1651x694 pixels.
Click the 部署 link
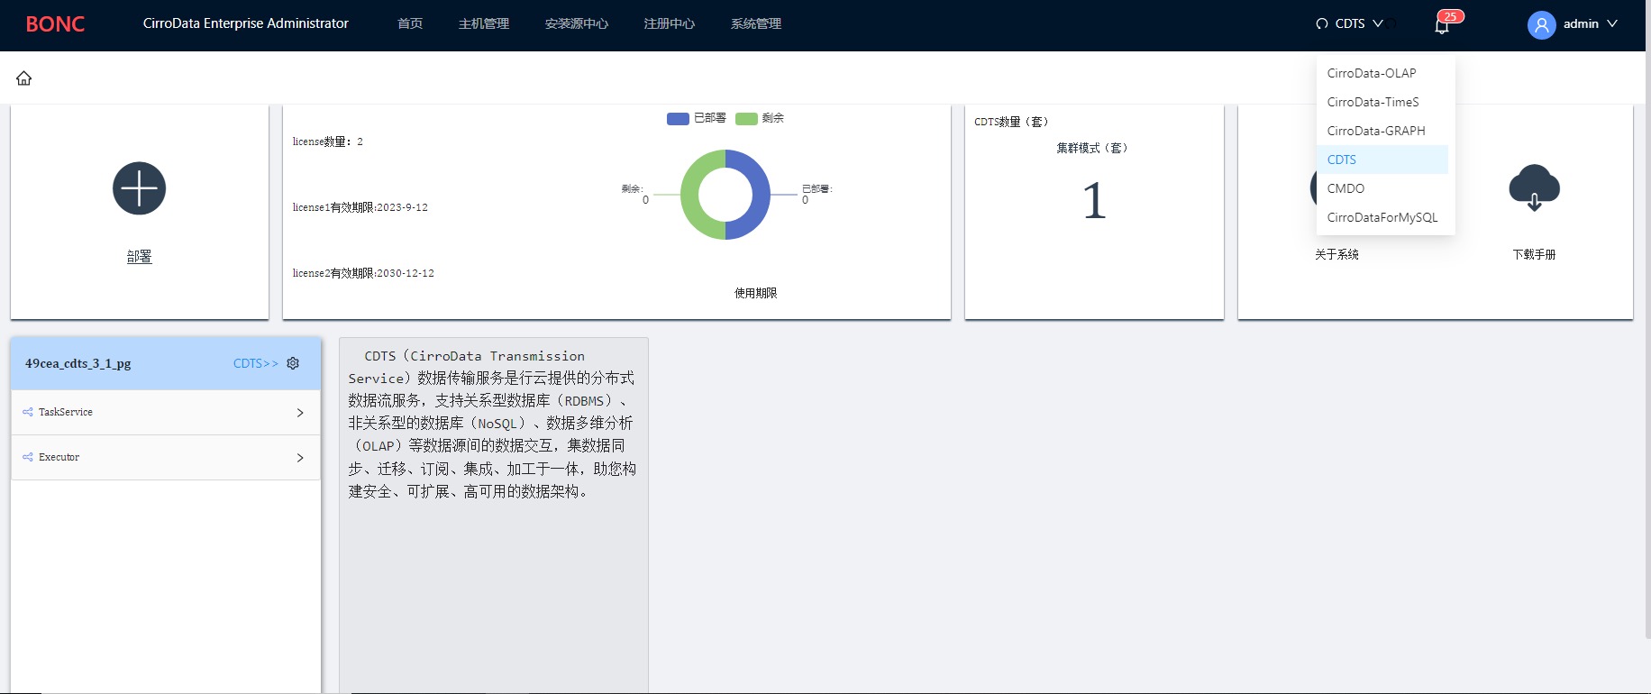140,257
